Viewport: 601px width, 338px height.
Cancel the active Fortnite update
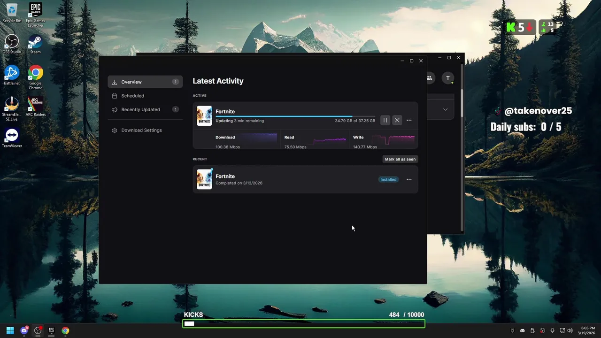(397, 120)
